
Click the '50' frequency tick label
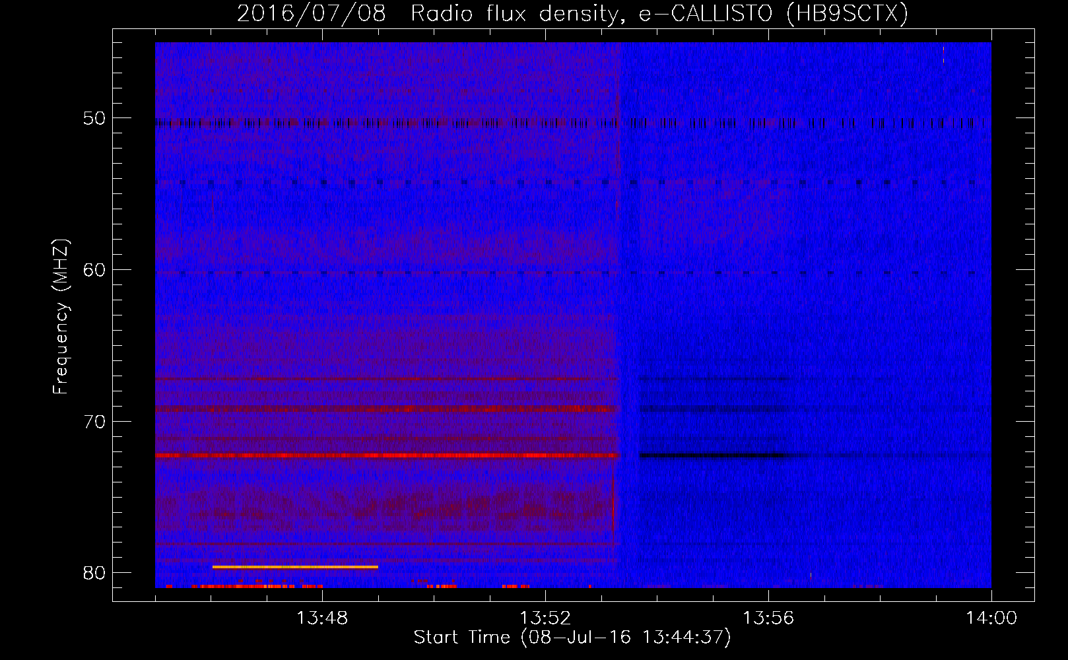94,118
